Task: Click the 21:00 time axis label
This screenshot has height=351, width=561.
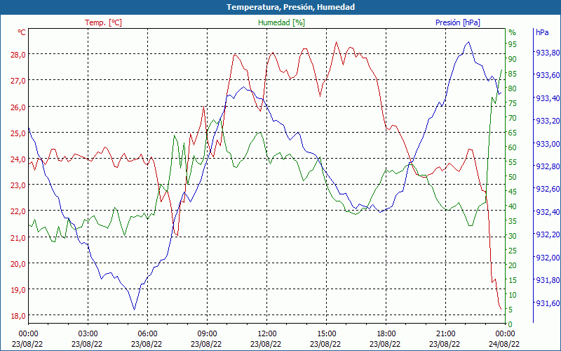Action: coord(446,334)
